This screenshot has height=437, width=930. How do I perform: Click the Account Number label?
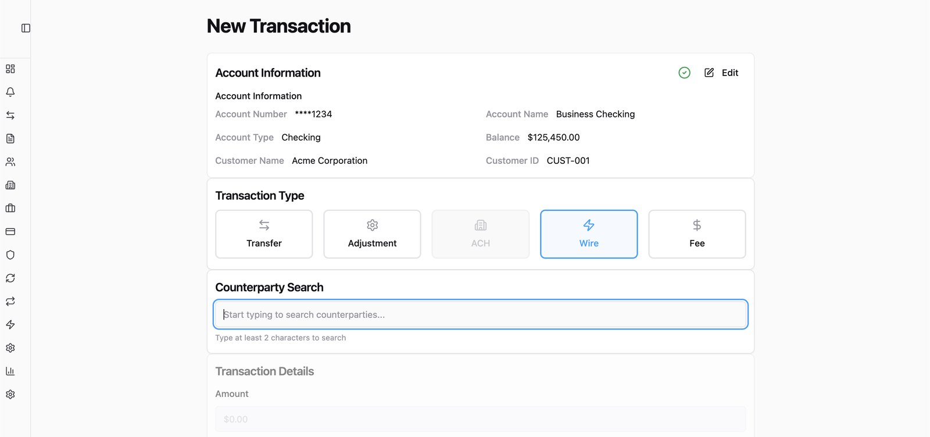point(251,114)
